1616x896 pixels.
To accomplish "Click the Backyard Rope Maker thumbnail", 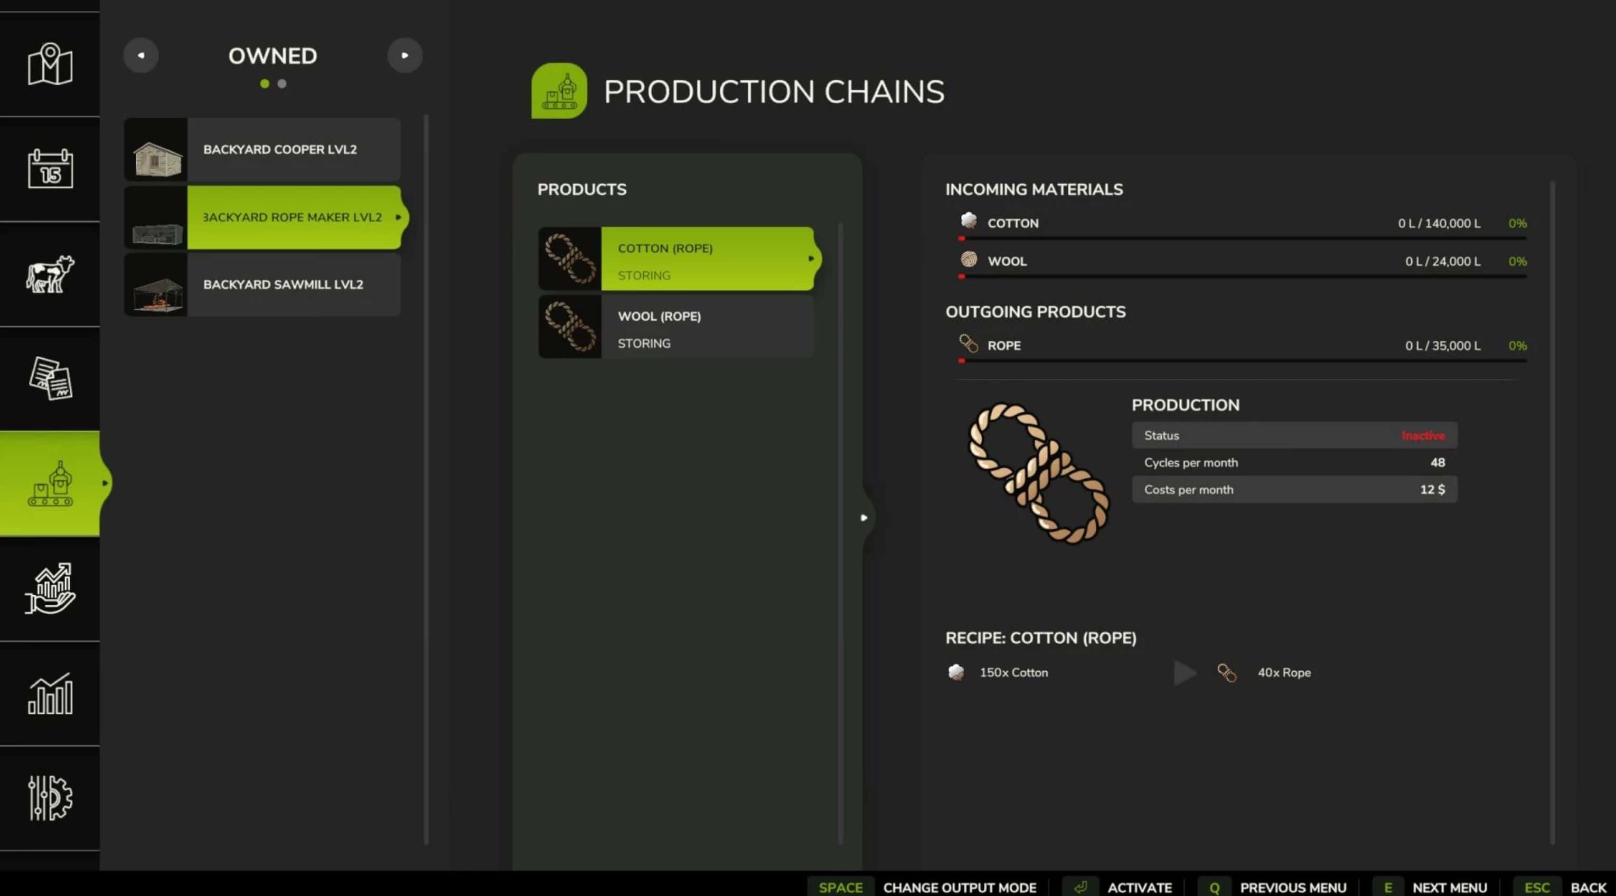I will pos(156,217).
